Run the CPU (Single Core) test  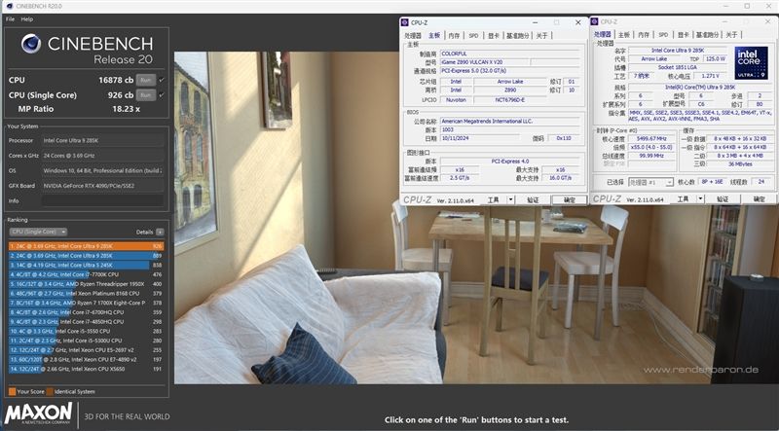point(145,94)
